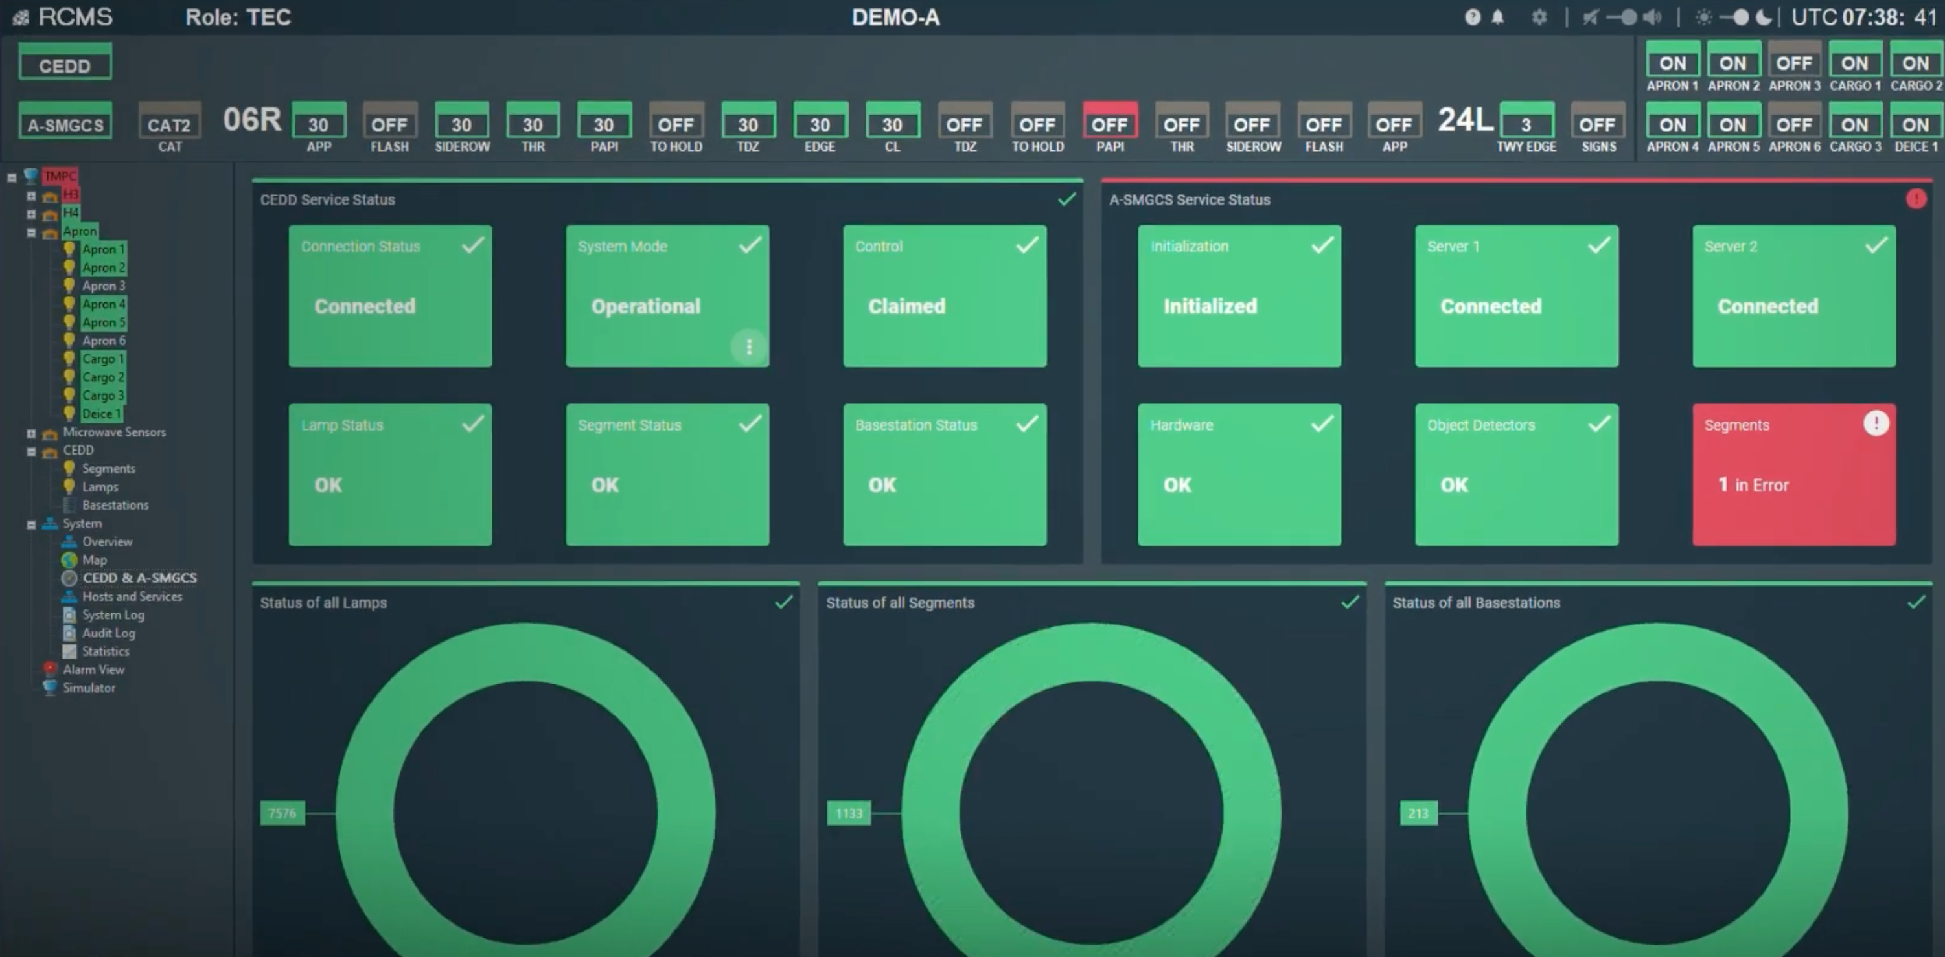Adjust the brightness slider knob
The width and height of the screenshot is (1945, 957).
pos(1740,17)
